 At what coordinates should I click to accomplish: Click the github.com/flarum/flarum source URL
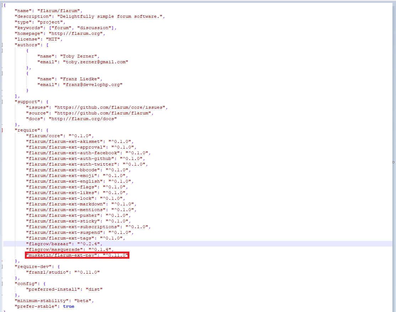click(103, 113)
